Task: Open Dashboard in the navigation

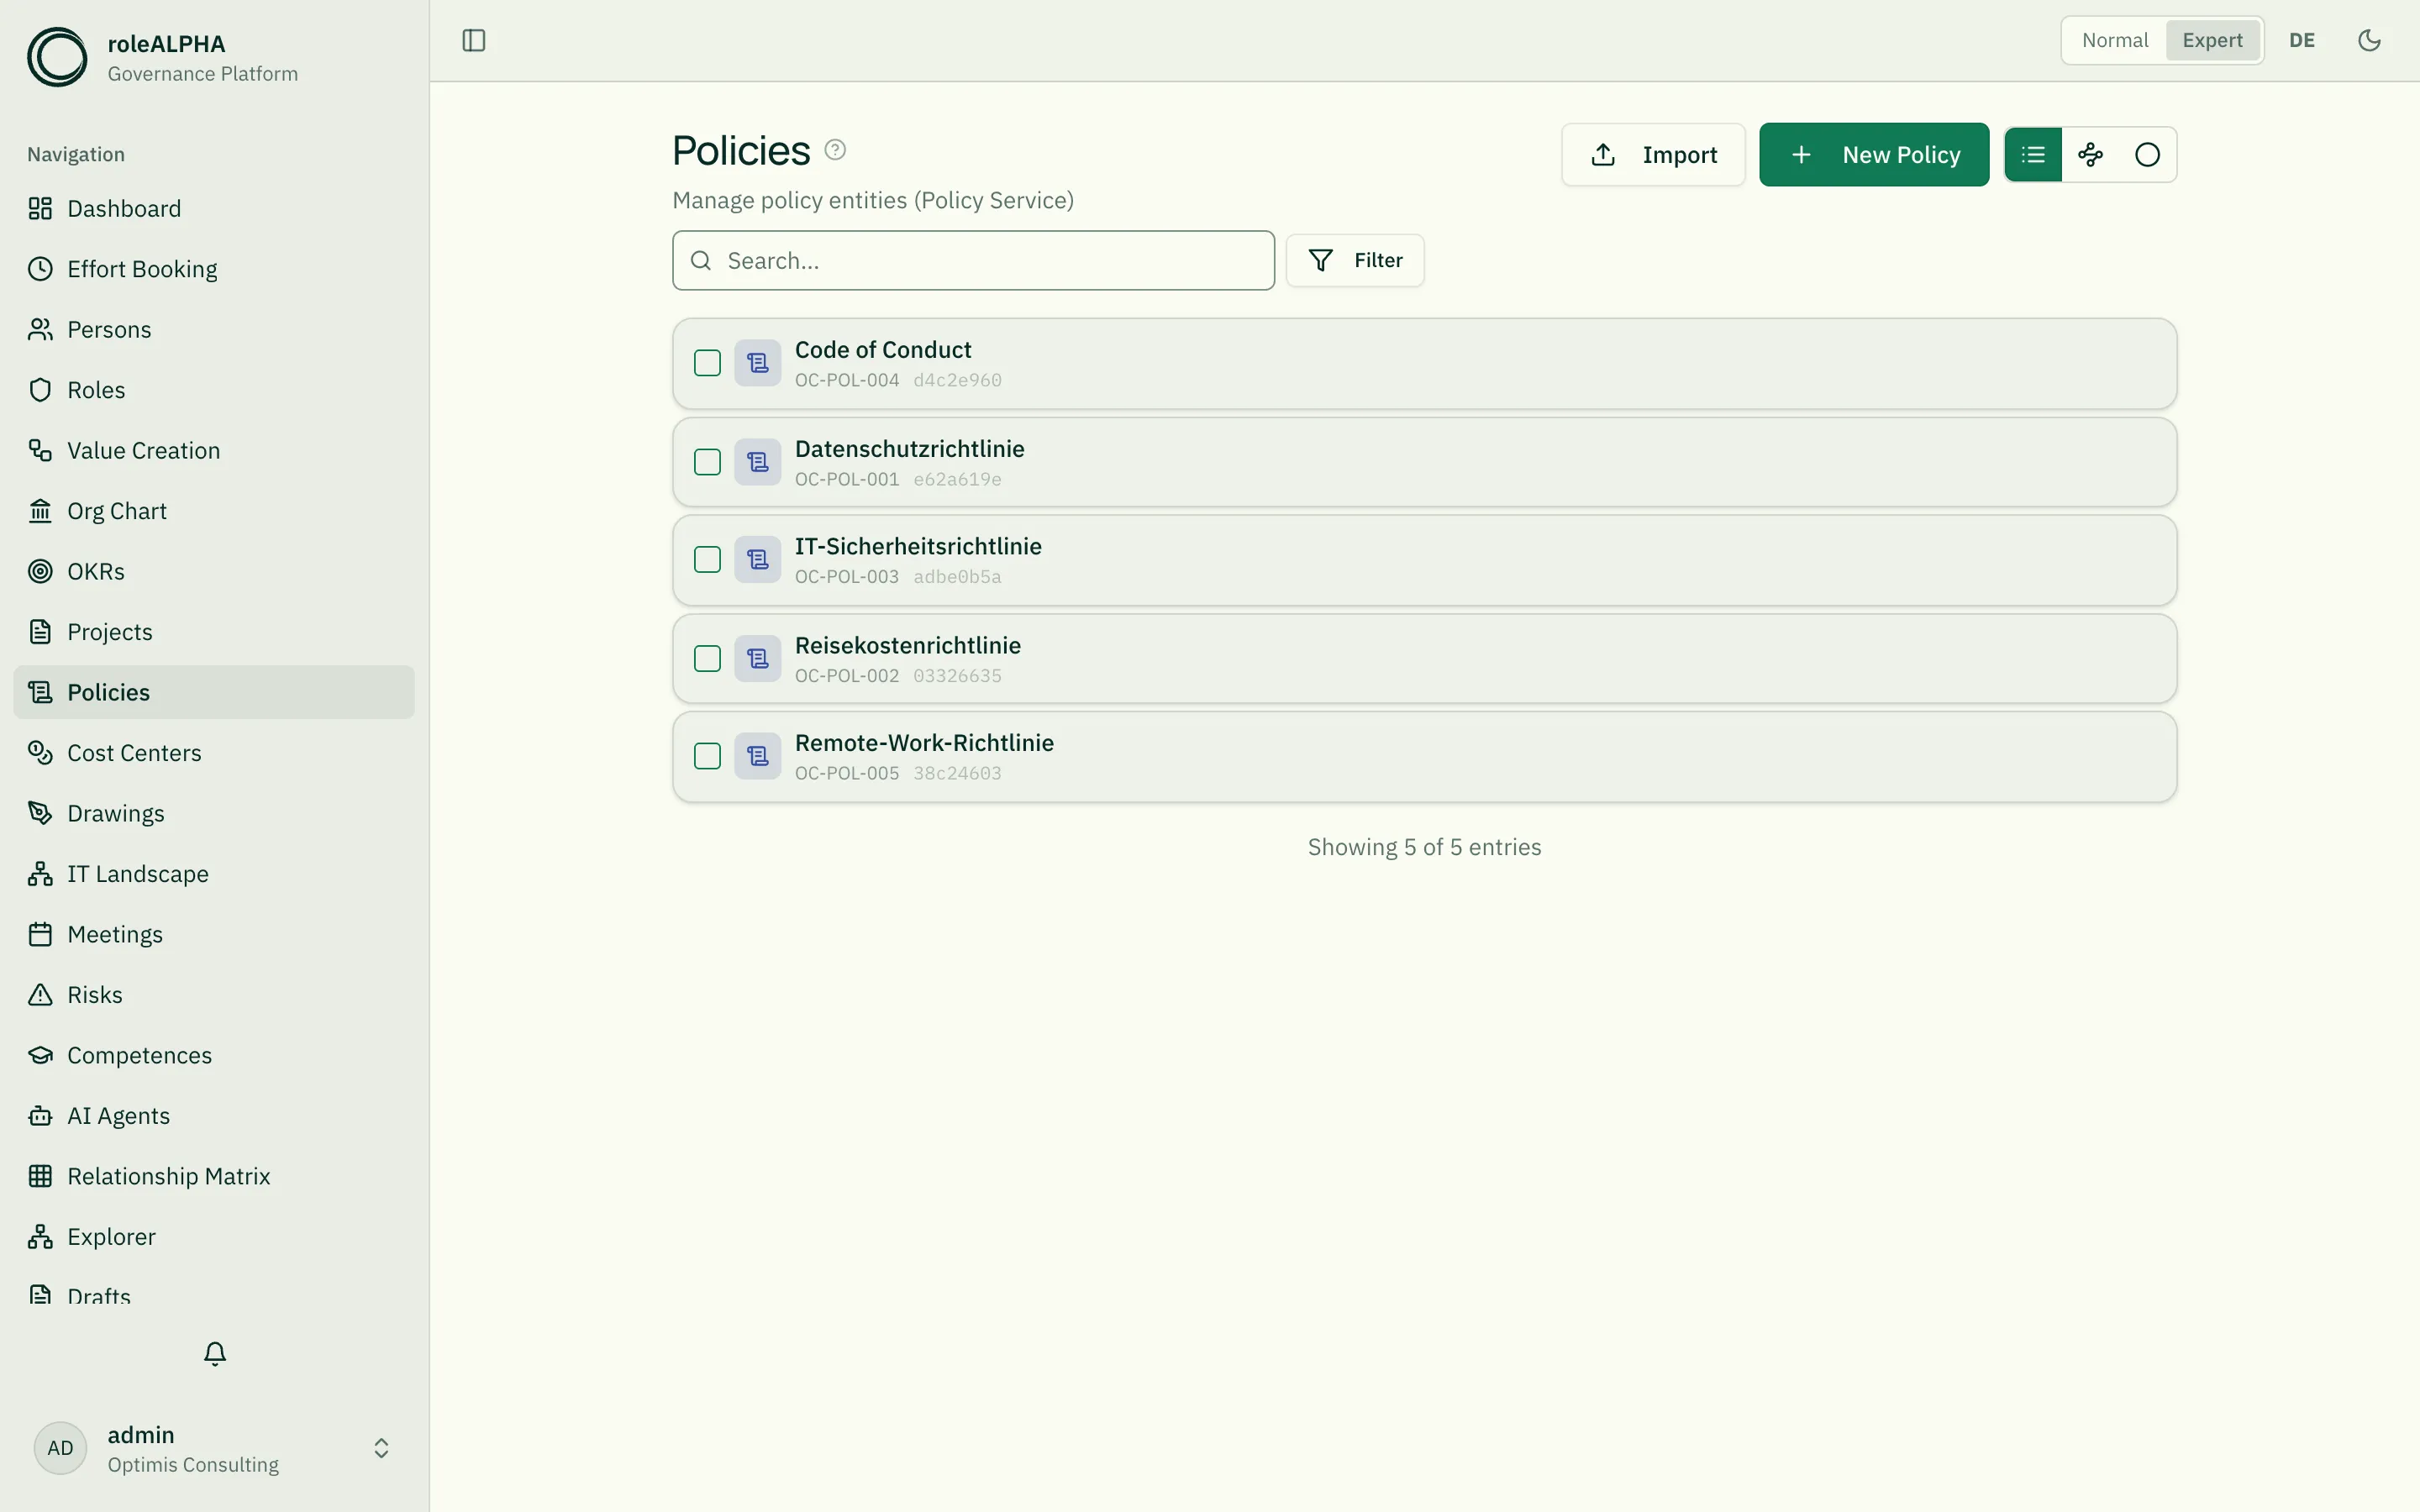Action: pos(214,208)
